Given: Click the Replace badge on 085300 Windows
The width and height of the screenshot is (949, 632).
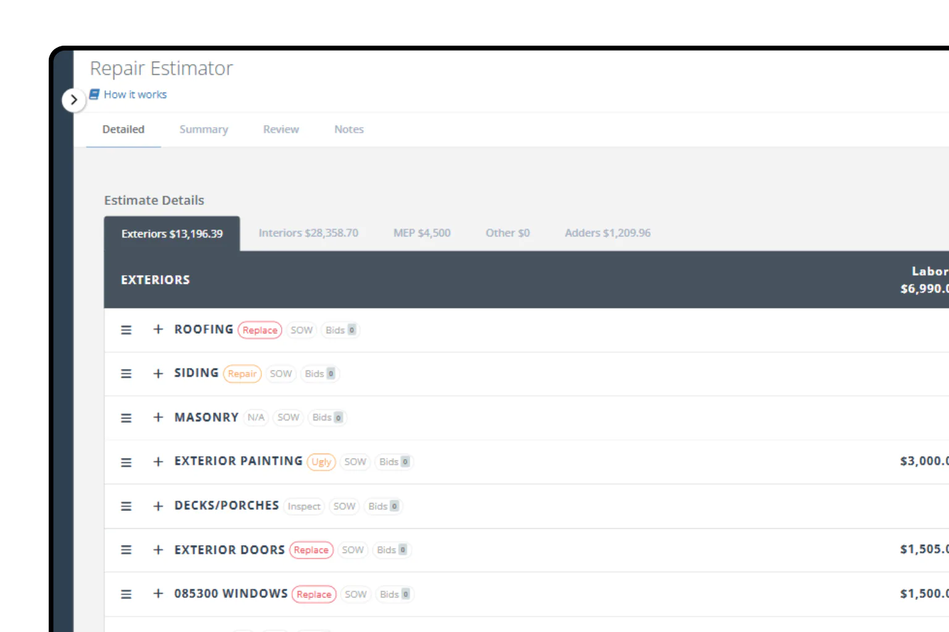Looking at the screenshot, I should [314, 594].
